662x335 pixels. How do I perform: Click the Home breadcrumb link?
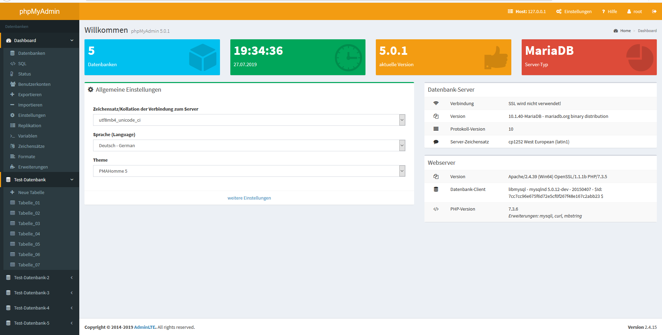point(625,31)
